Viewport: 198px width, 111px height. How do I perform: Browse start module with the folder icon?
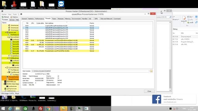pos(151,71)
